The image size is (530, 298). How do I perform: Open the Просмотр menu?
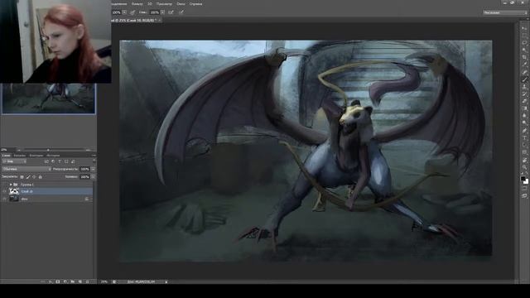[x=164, y=4]
